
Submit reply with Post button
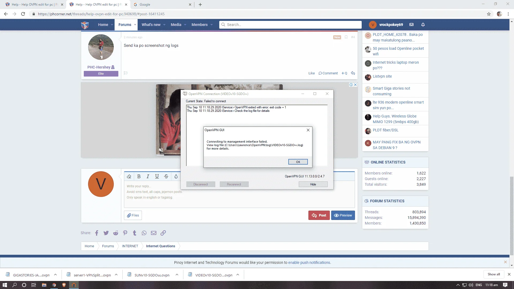(x=319, y=215)
